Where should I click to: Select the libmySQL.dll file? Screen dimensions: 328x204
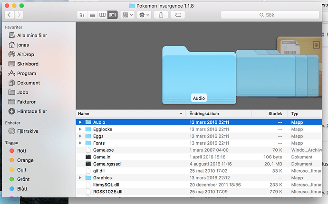(x=199, y=185)
